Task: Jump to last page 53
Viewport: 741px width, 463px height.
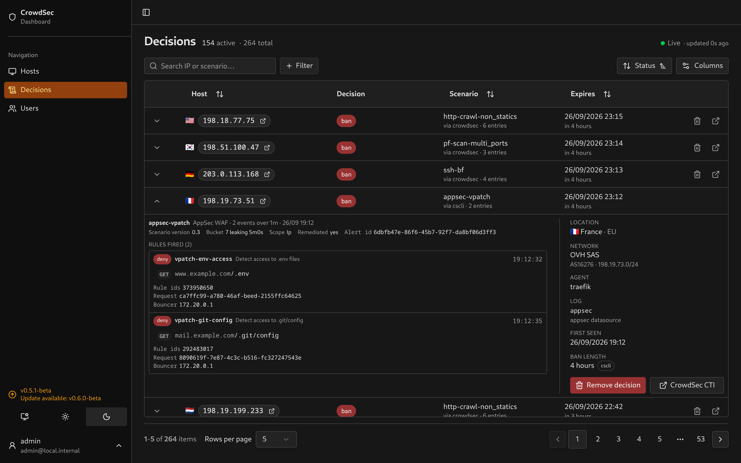Action: tap(701, 439)
